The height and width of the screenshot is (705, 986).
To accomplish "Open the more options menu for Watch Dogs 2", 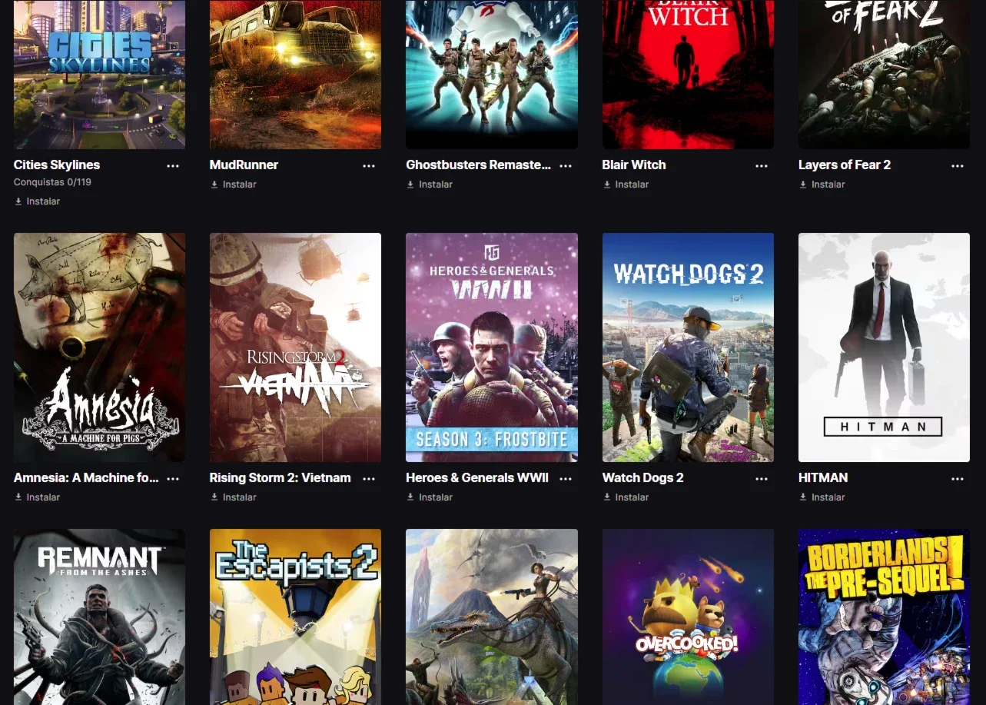I will coord(762,478).
